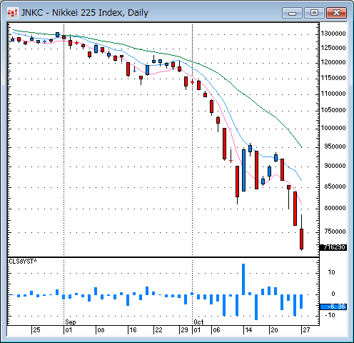Click the current price label 716290
The width and height of the screenshot is (354, 343).
coord(333,247)
